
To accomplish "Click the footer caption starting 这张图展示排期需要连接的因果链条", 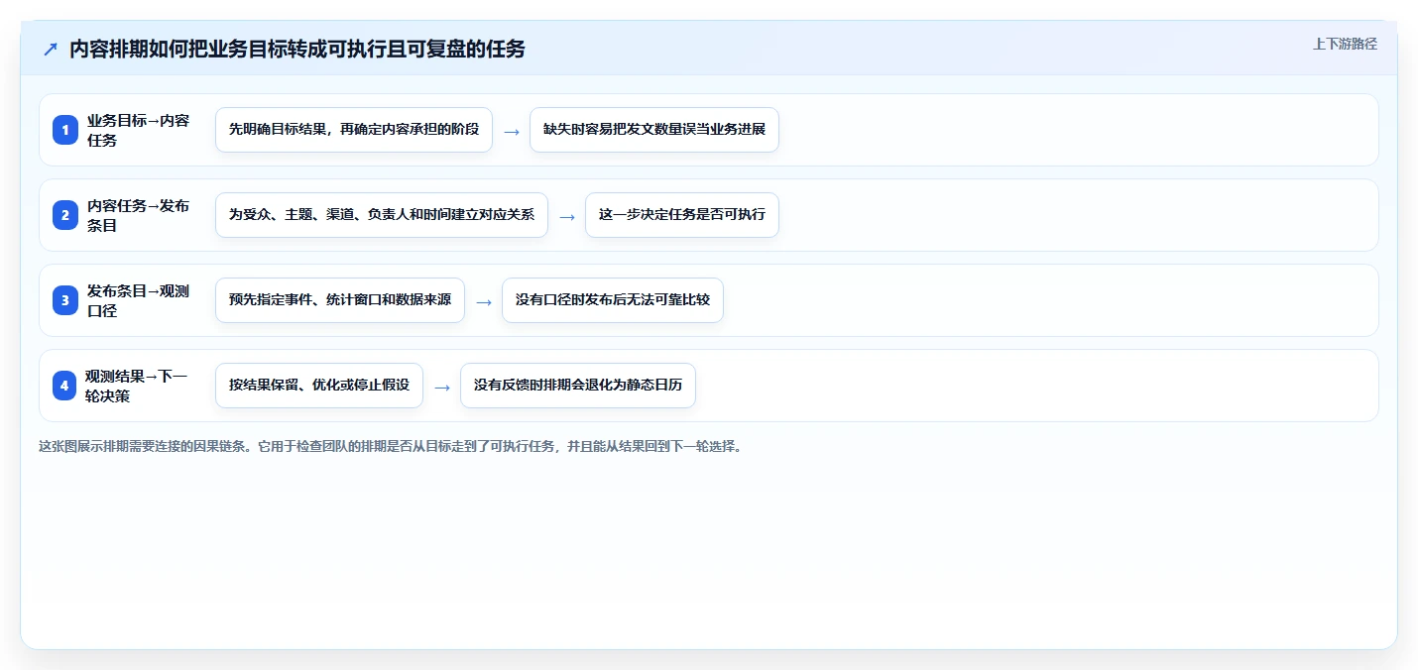I will 391,447.
